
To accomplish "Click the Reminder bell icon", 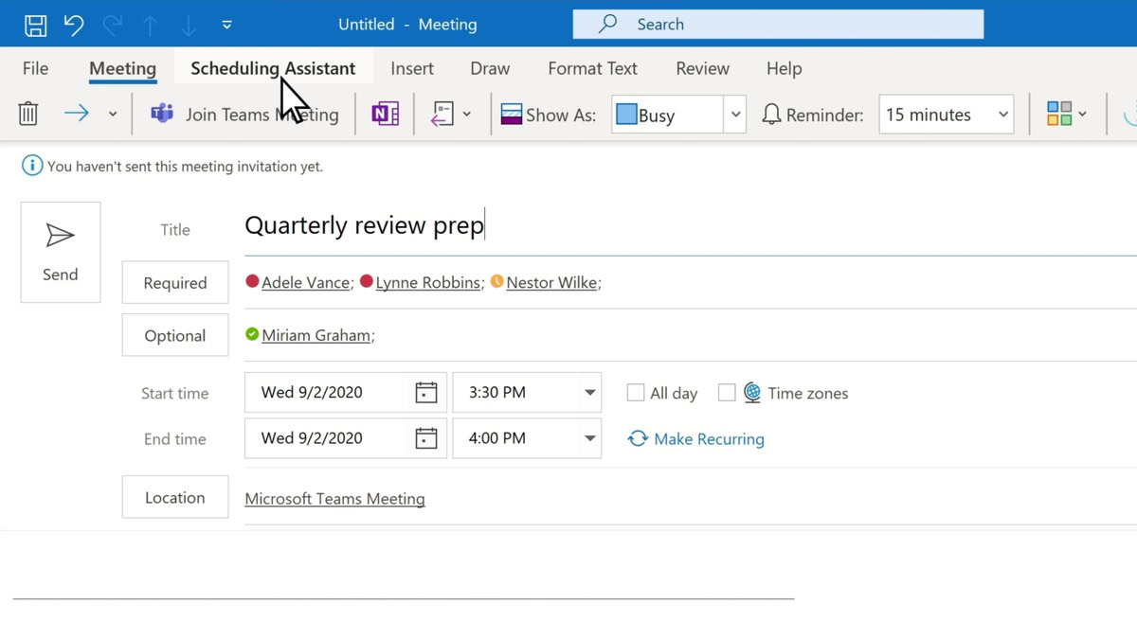I will point(772,115).
